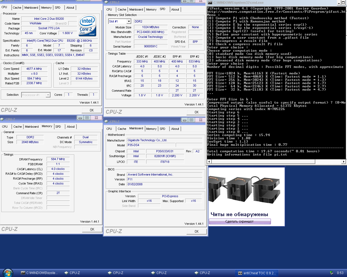Open the Processor #1 selection dropdown
The height and width of the screenshot is (277, 347).
(x=48, y=95)
